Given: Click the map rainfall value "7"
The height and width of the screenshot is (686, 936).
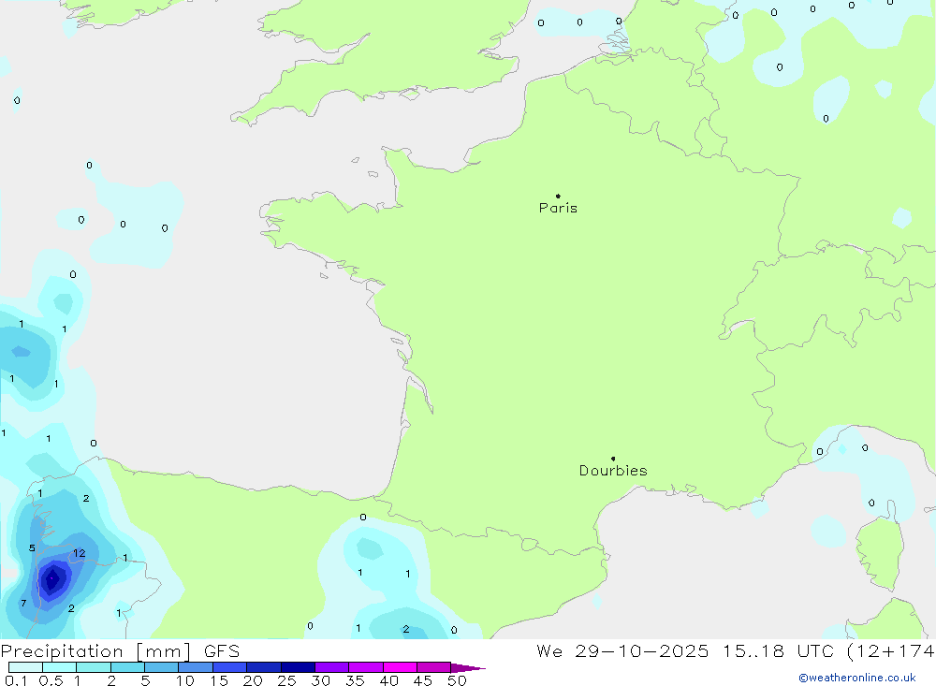Looking at the screenshot, I should pos(23,603).
